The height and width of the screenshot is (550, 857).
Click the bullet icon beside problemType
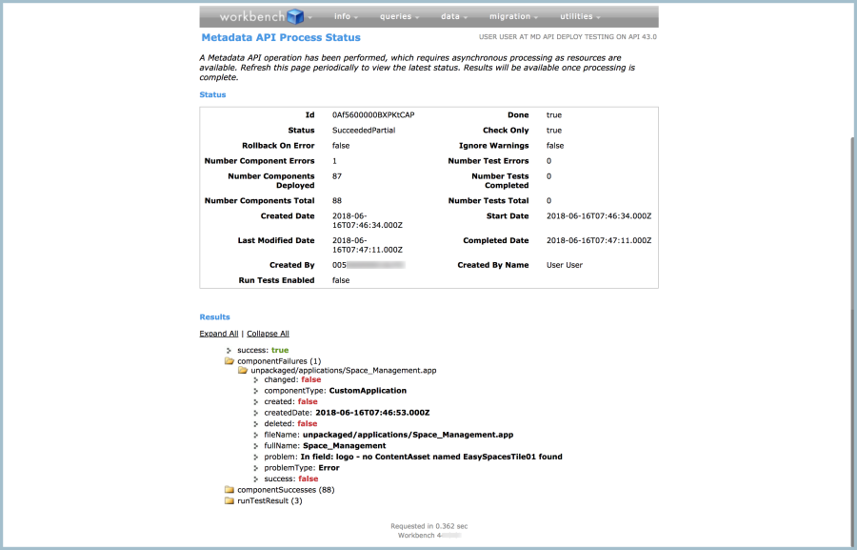click(x=256, y=469)
